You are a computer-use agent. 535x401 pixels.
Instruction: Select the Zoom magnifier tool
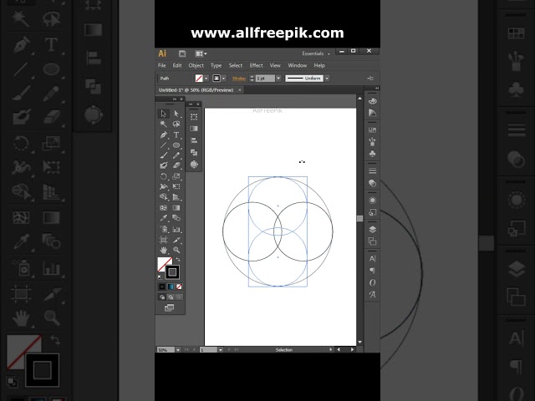pyautogui.click(x=176, y=251)
